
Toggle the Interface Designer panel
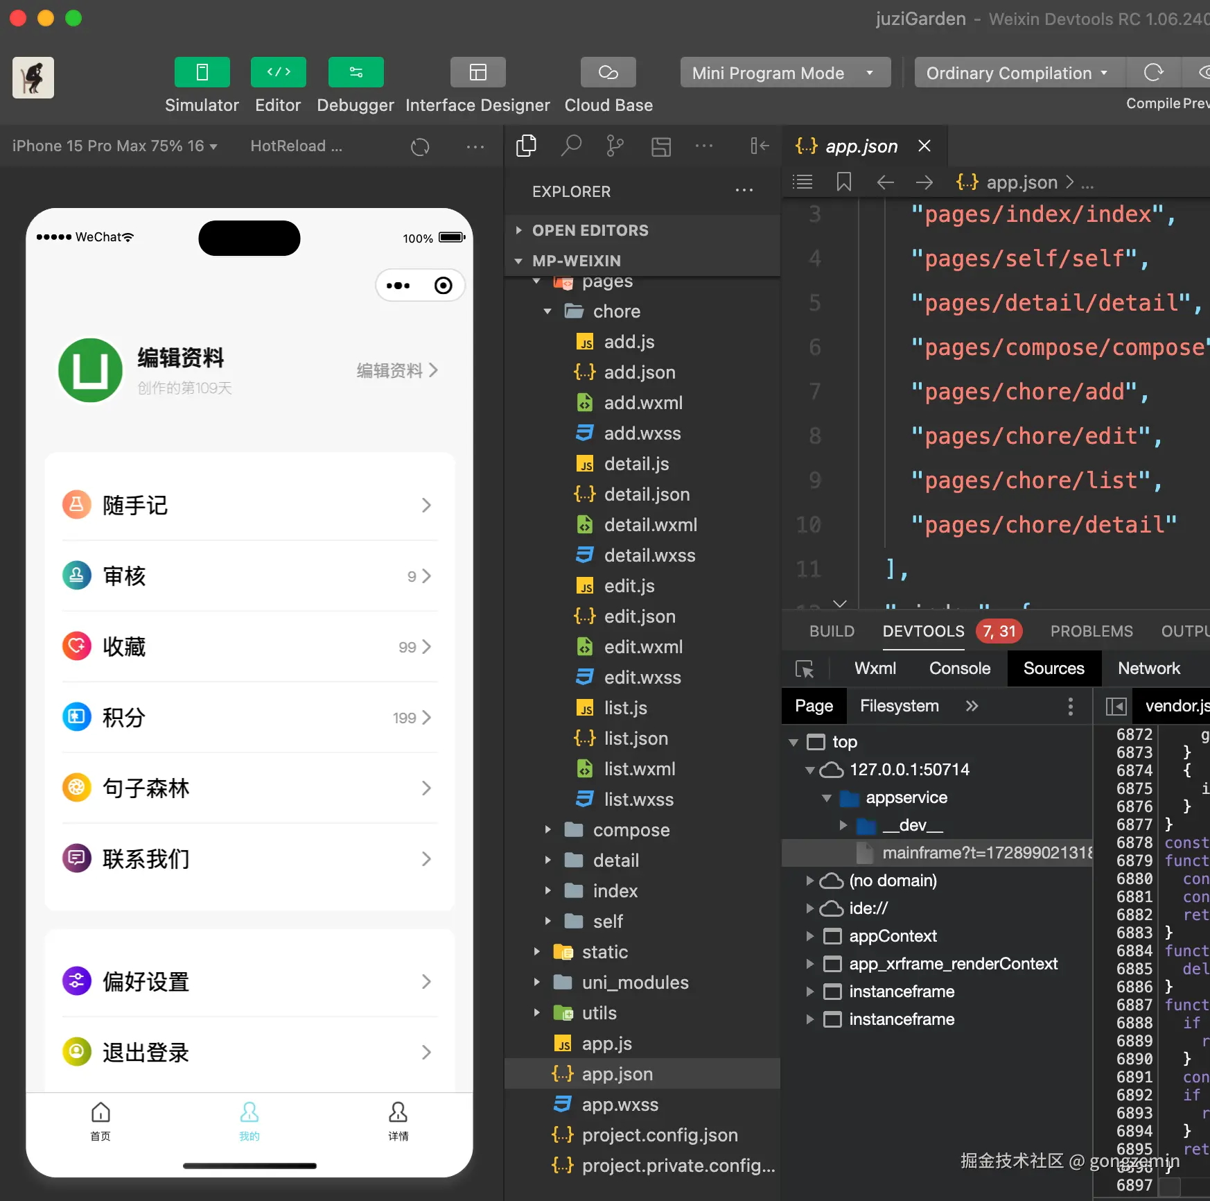point(477,72)
